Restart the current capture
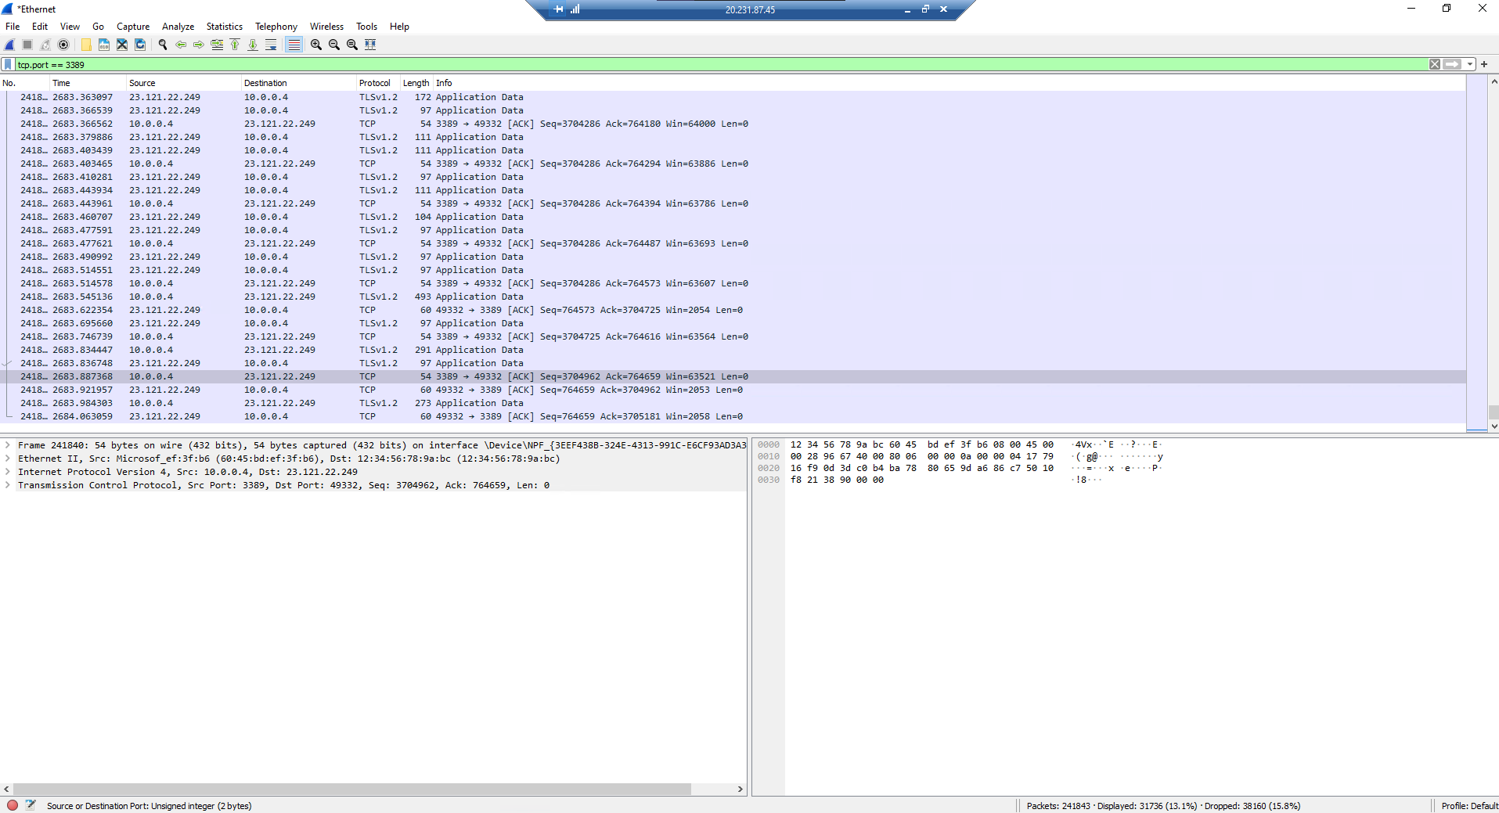This screenshot has height=813, width=1499. tap(45, 45)
